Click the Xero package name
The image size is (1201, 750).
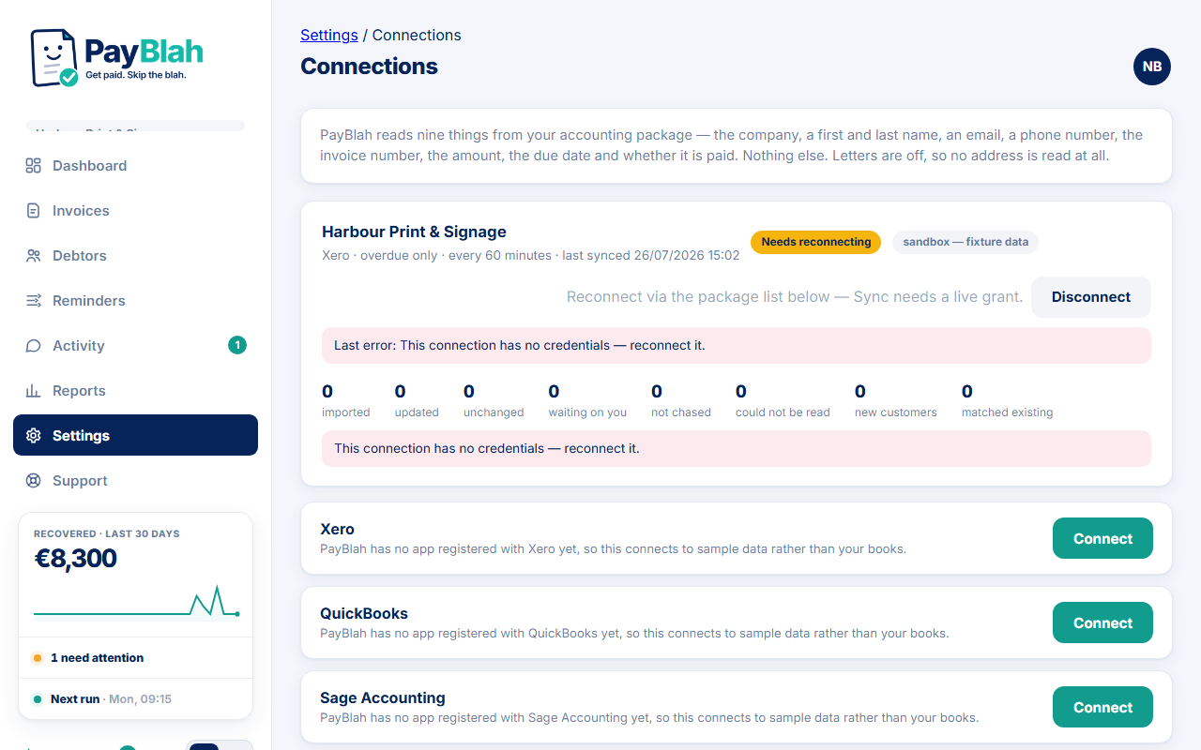(x=337, y=529)
